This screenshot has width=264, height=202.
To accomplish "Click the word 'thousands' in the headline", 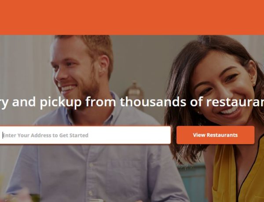I will point(153,102).
